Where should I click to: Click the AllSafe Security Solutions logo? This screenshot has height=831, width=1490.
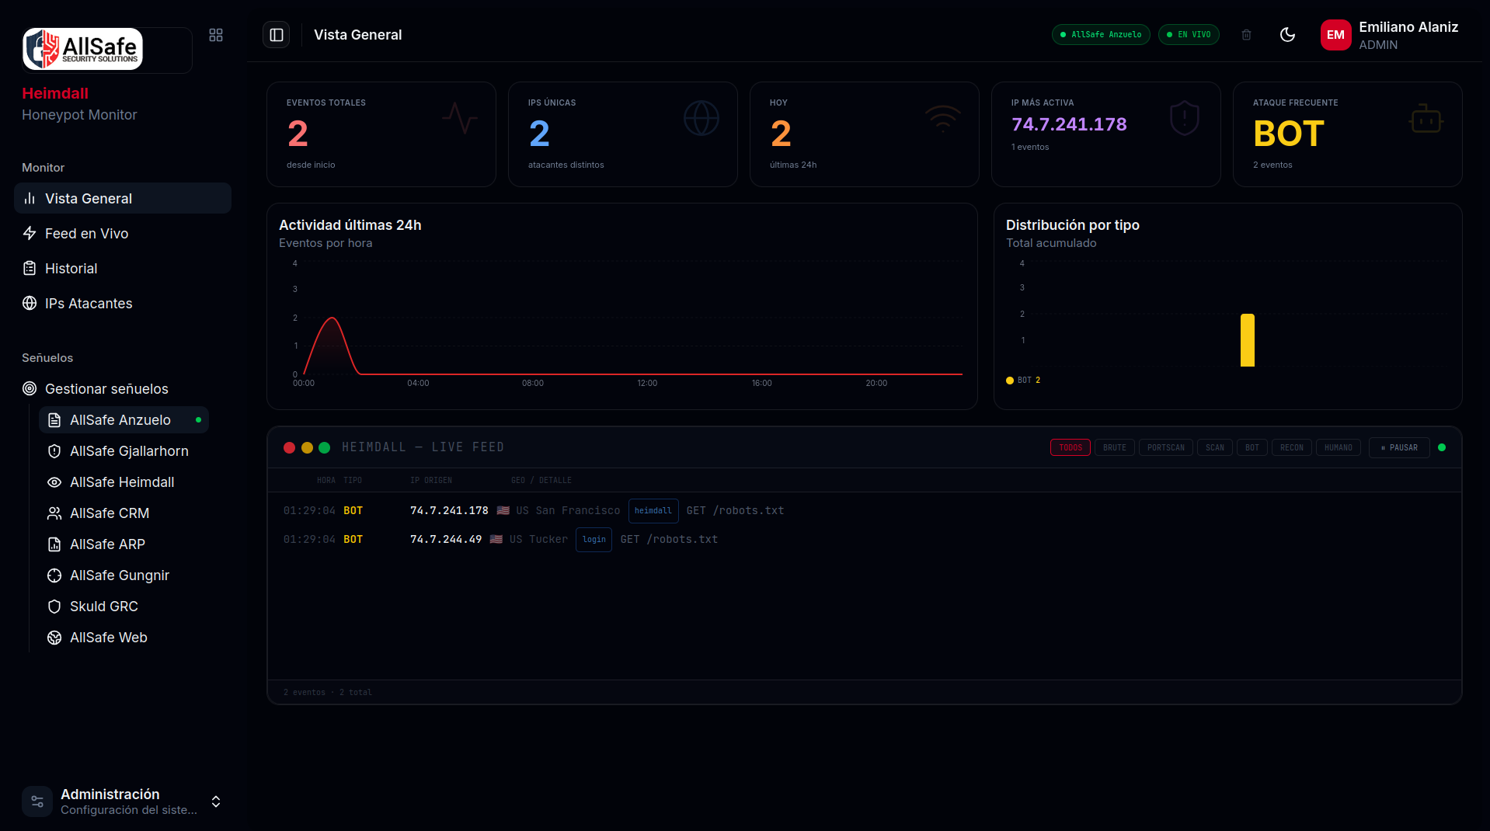83,49
